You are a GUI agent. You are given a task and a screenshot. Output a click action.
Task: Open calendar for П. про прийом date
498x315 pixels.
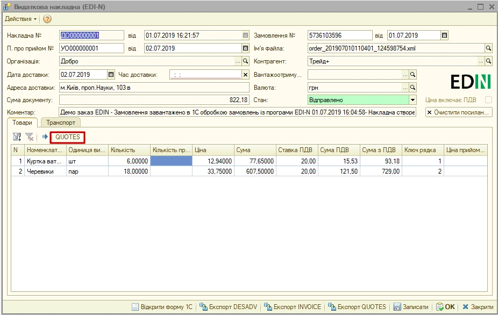(246, 48)
